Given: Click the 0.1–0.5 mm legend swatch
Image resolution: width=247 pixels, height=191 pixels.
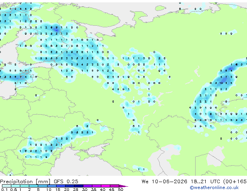Looking at the screenshot, I should 7,186.
